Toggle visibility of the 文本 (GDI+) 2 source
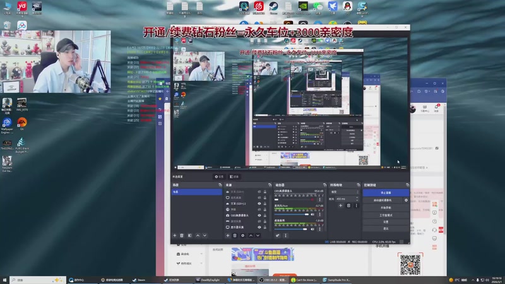This screenshot has width=505, height=284. pyautogui.click(x=259, y=203)
